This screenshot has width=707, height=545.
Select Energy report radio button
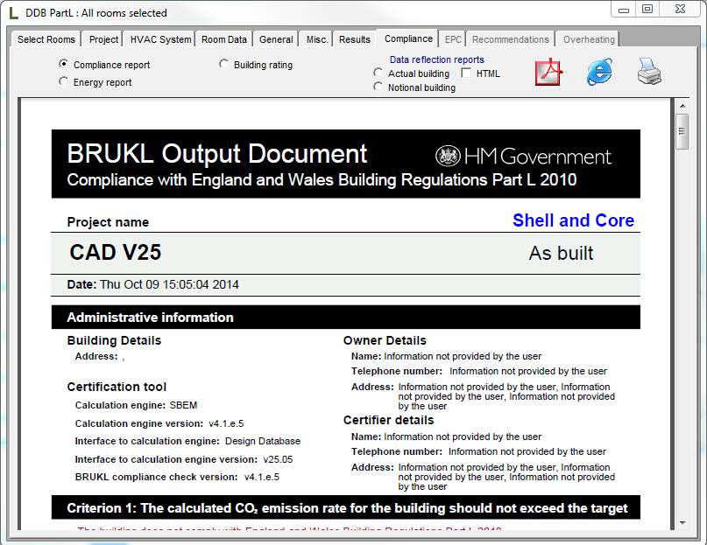(x=64, y=81)
